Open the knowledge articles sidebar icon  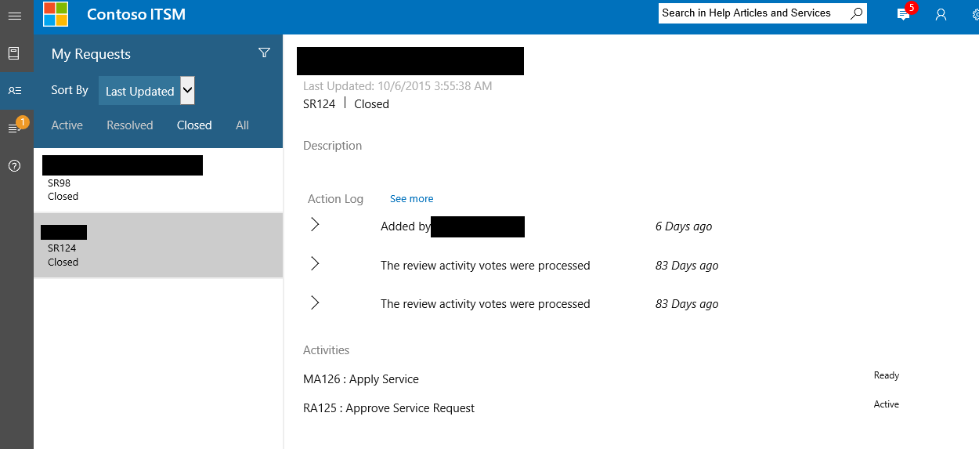pos(14,53)
